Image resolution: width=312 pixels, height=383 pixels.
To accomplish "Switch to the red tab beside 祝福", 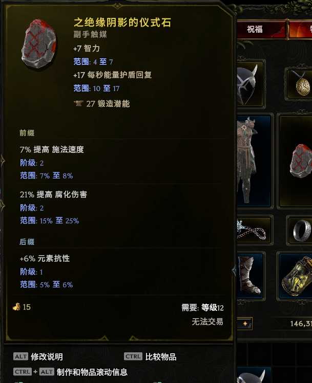I will [x=300, y=29].
